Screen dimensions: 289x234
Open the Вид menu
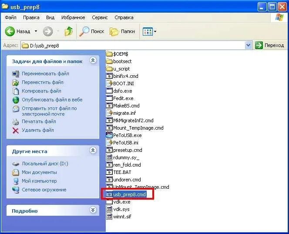pos(50,17)
